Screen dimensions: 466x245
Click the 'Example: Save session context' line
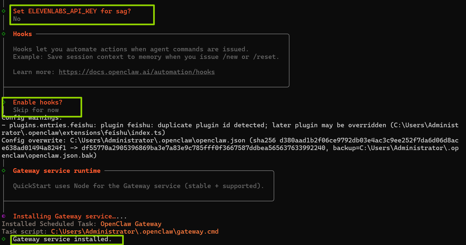coord(146,57)
